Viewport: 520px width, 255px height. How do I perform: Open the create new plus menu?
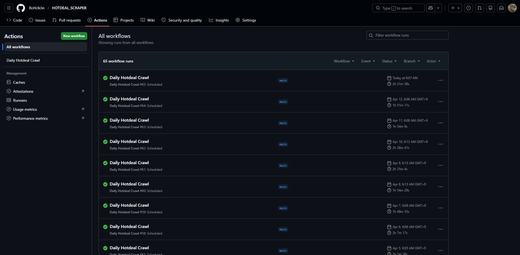(455, 8)
